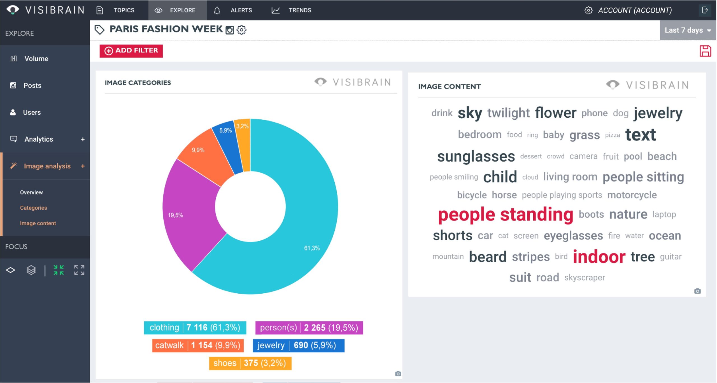The width and height of the screenshot is (717, 383).
Task: Expand Image analysis with its plus sign
Action: coord(83,166)
